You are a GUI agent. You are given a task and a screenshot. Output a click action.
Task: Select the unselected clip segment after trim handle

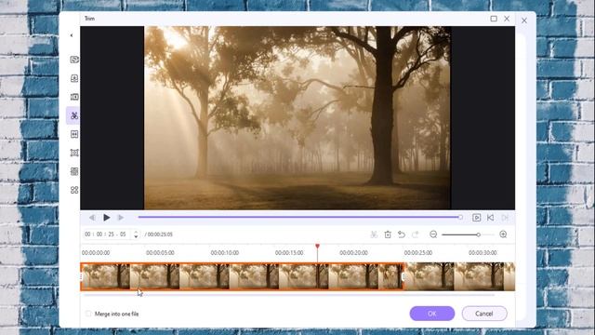(x=460, y=276)
